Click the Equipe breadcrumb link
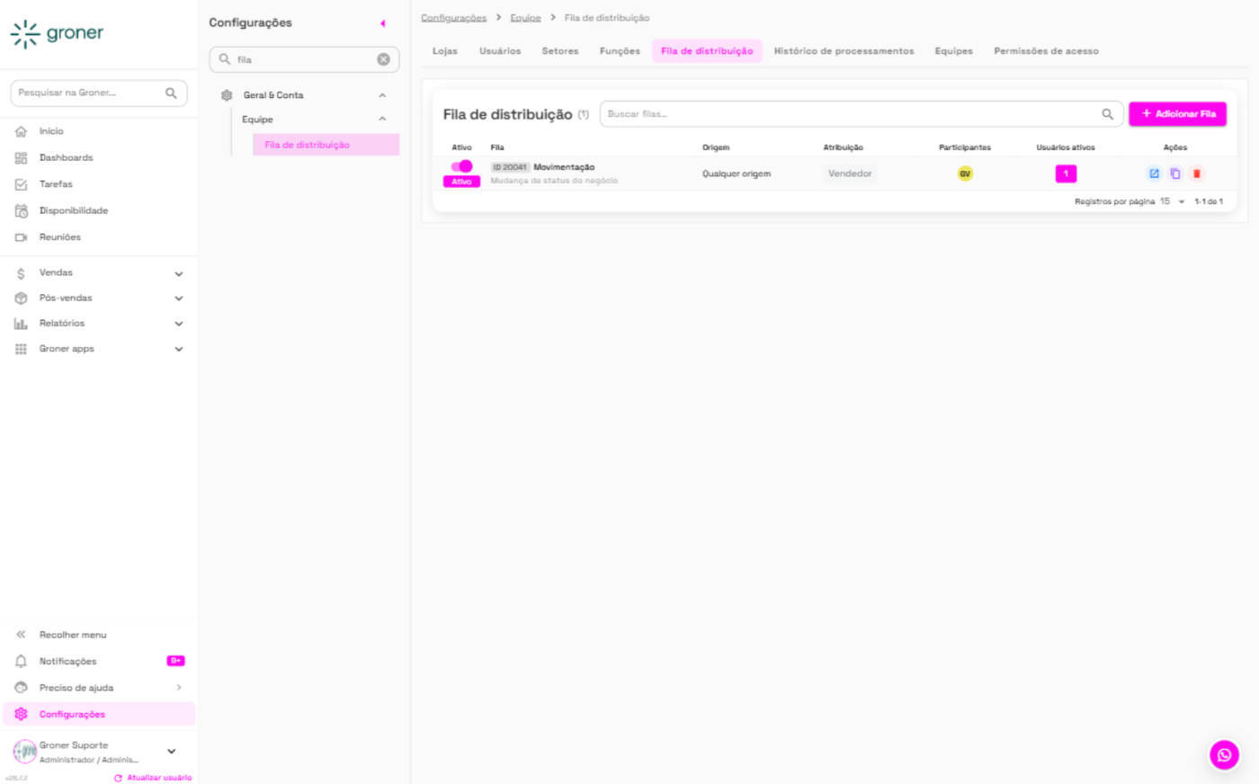This screenshot has height=784, width=1259. tap(525, 18)
